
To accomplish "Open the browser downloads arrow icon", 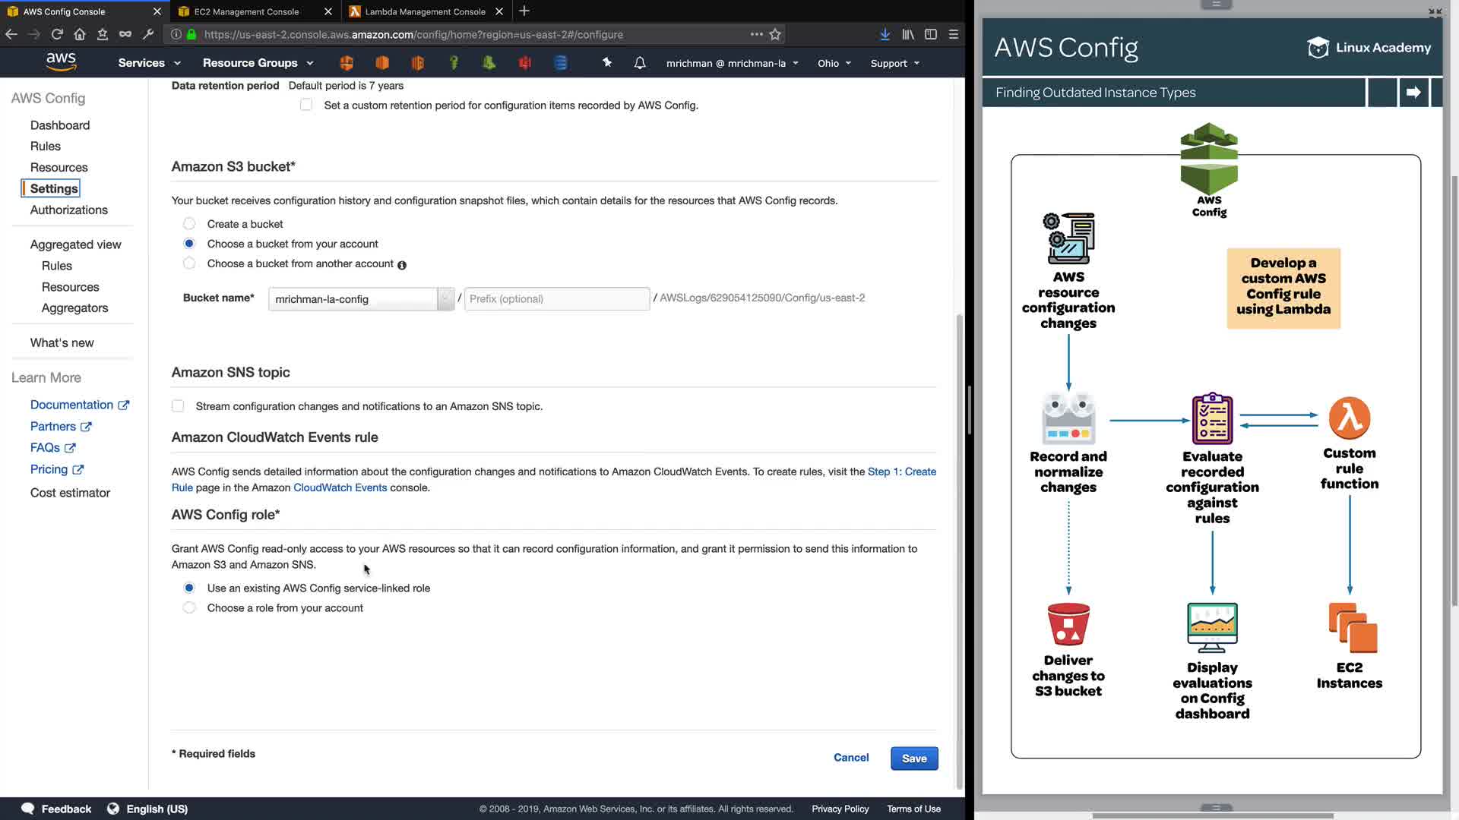I will click(x=885, y=34).
